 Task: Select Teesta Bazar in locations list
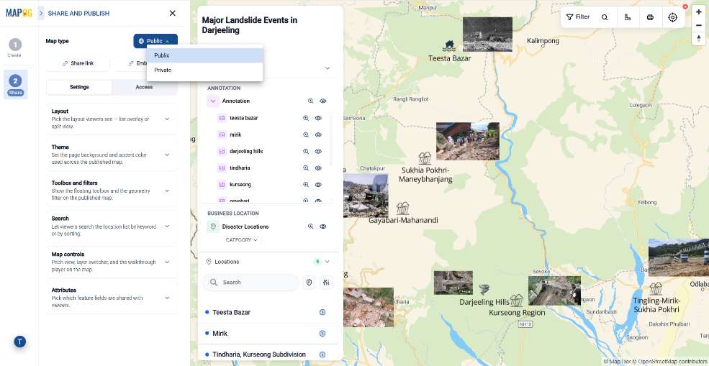tap(232, 312)
